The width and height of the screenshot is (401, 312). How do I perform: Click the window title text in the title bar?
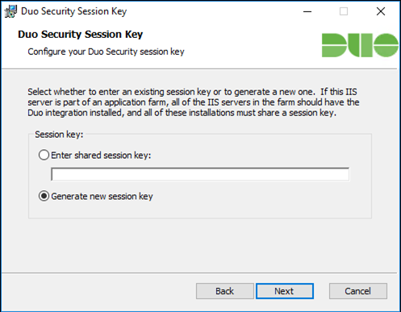[74, 11]
